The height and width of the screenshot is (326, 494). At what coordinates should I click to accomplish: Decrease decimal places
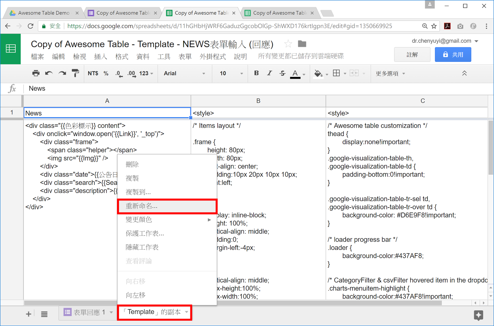[x=119, y=74]
